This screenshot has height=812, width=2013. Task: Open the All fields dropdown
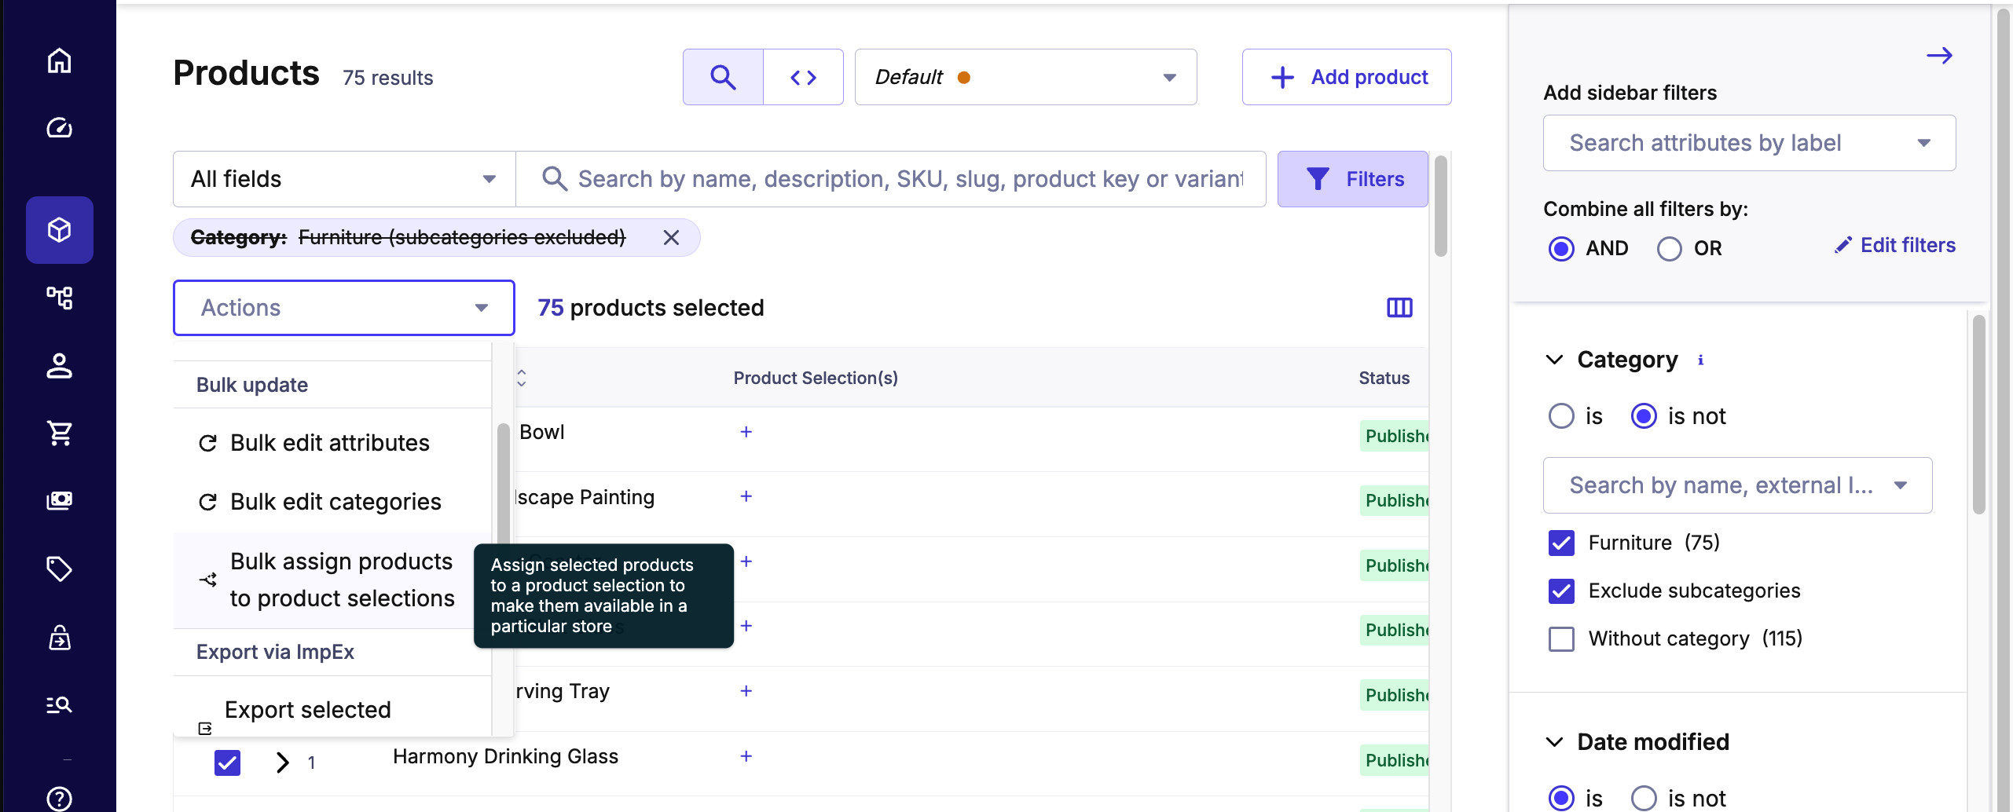(x=343, y=178)
